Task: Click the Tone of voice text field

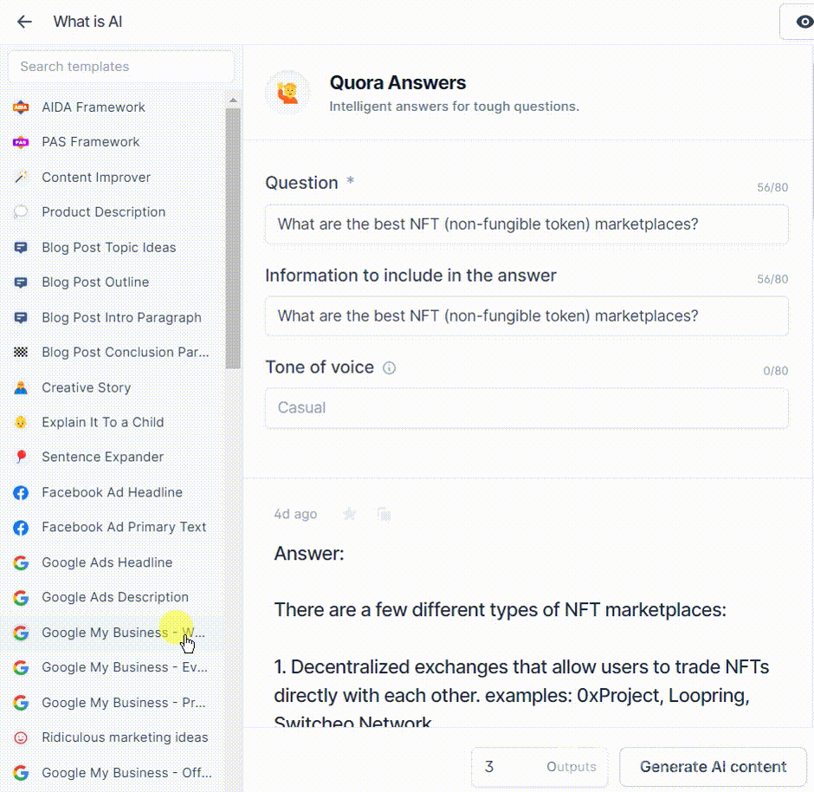Action: (x=527, y=408)
